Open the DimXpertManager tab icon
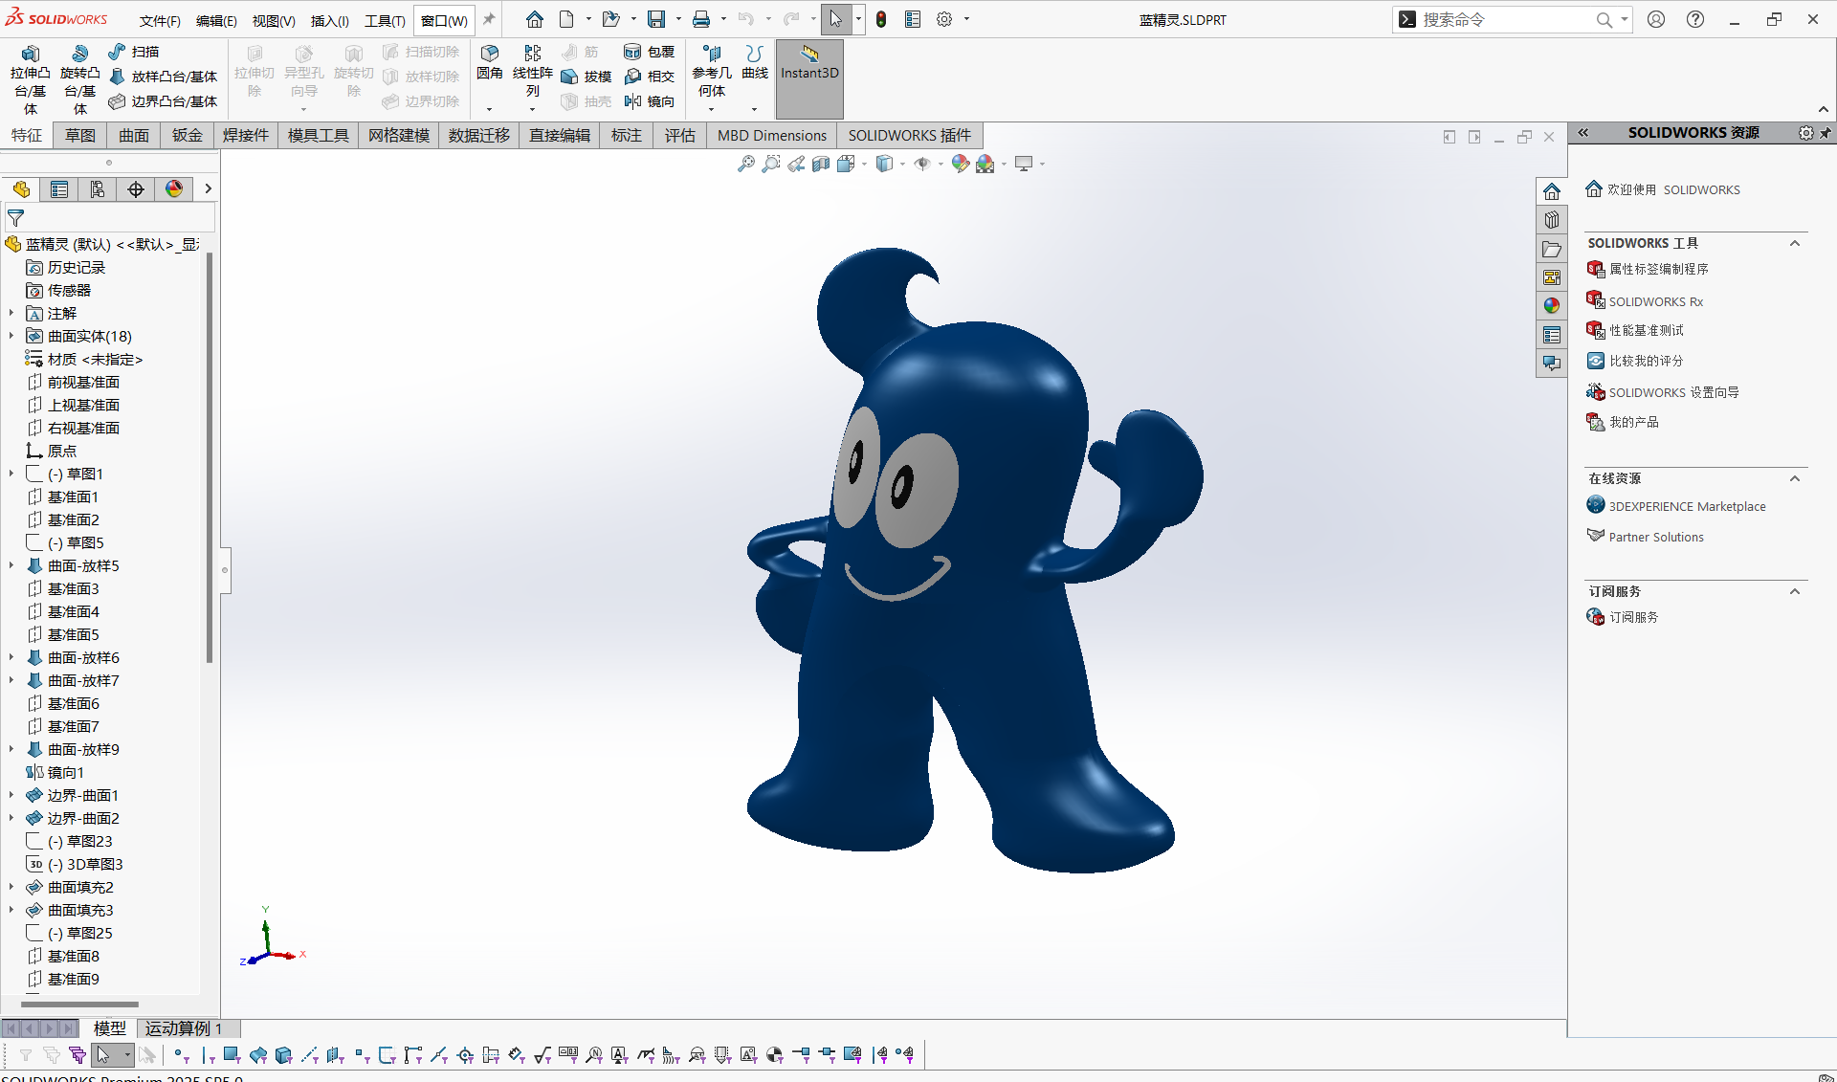The image size is (1837, 1082). pos(136,189)
